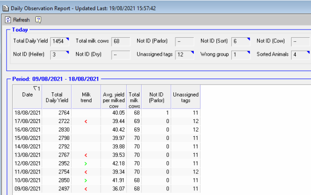Click red down trend arrow for 13/08/2021
Viewport: 311px width, 195px height.
pyautogui.click(x=86, y=155)
